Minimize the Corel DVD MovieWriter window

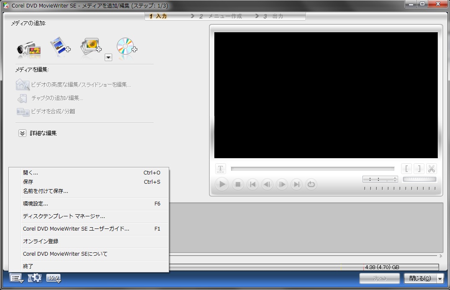point(411,4)
